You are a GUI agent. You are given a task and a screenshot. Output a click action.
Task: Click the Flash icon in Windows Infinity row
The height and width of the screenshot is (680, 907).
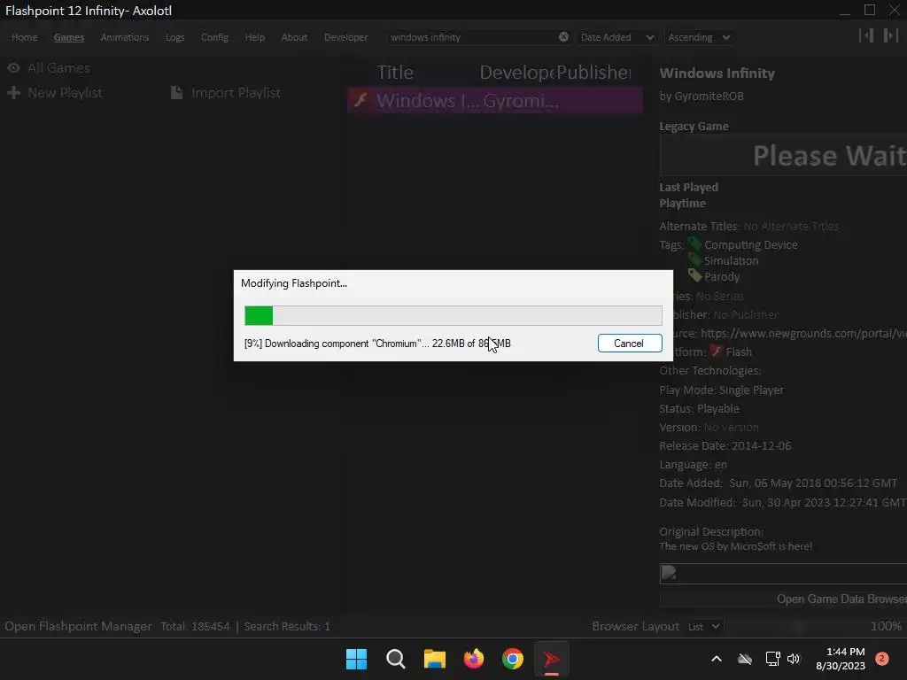(x=361, y=100)
